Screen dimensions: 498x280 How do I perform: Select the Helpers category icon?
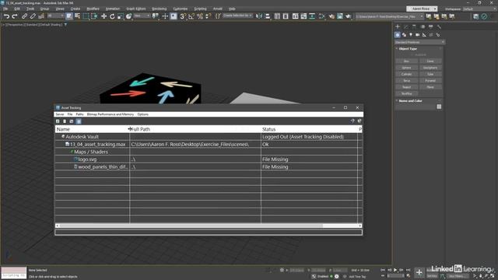[x=424, y=34]
